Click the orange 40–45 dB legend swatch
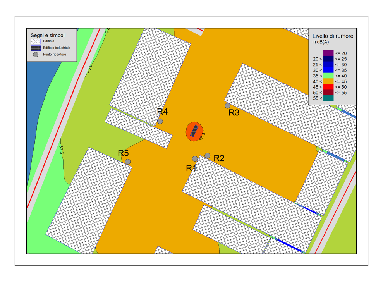The image size is (383, 282). pos(328,81)
